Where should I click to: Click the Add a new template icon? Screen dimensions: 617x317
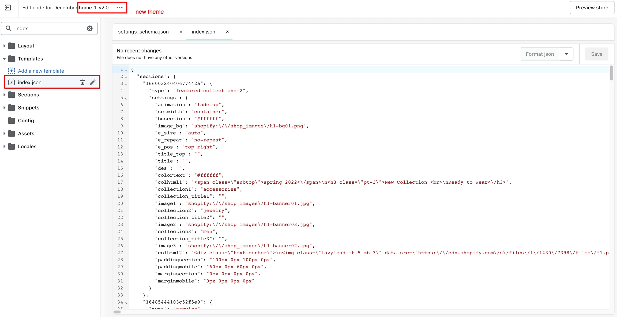coord(12,71)
